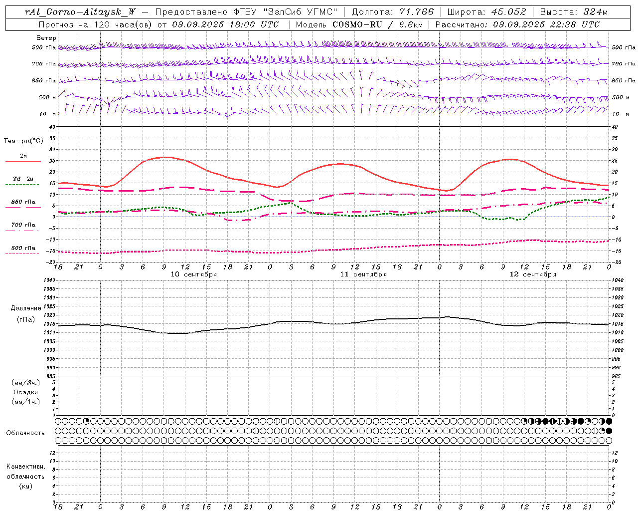Click the Модель COSMO-RU / 6.6км label
This screenshot has height=511, width=638.
click(359, 24)
